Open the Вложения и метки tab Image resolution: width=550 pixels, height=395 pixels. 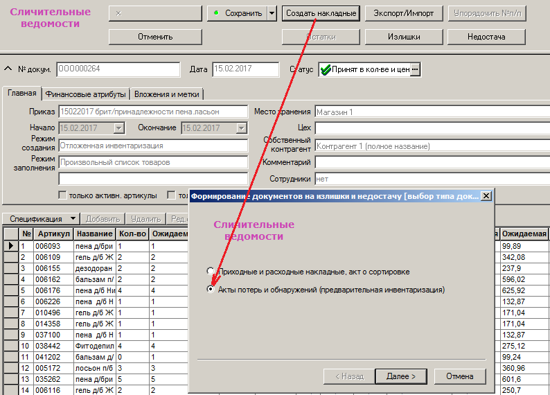click(167, 94)
